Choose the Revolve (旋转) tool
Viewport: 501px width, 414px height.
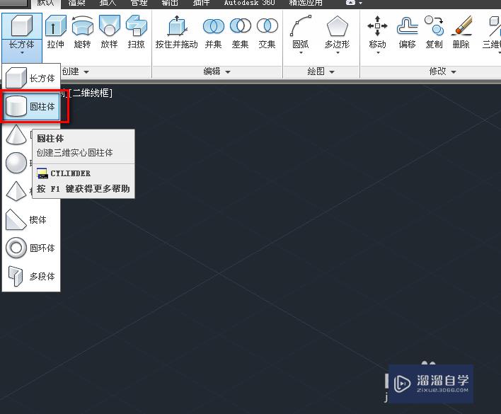(82, 32)
